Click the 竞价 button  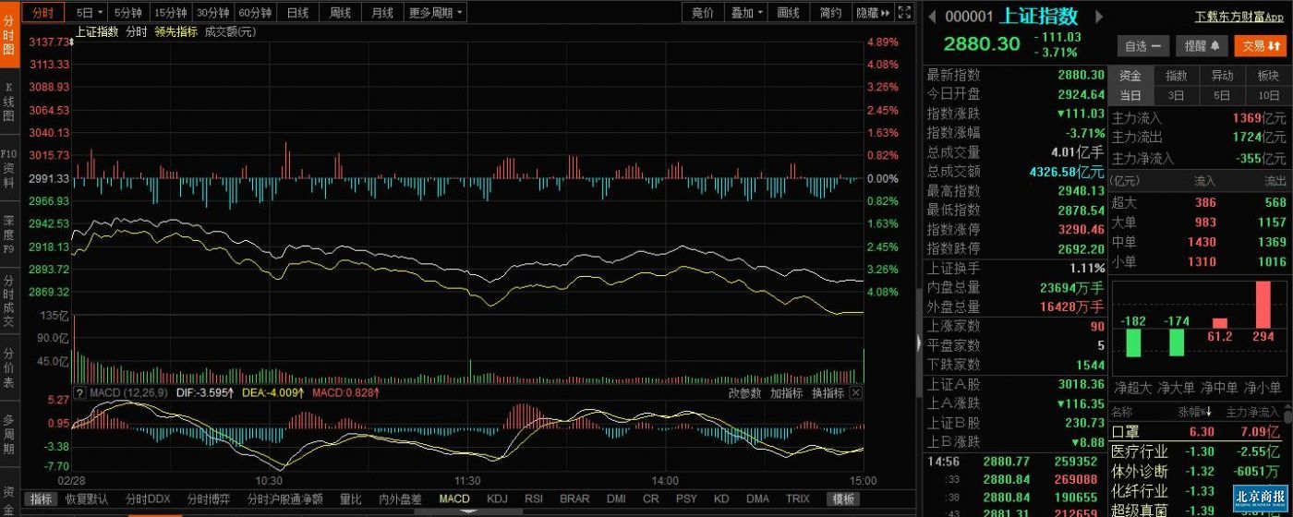[x=703, y=13]
